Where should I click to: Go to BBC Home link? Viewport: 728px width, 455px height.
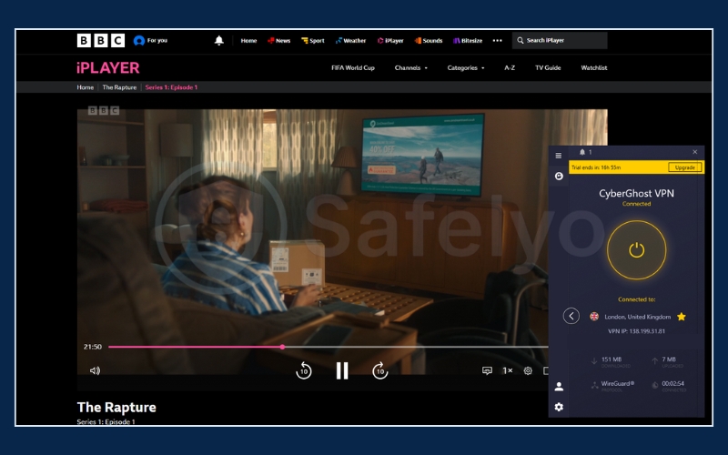click(x=248, y=40)
